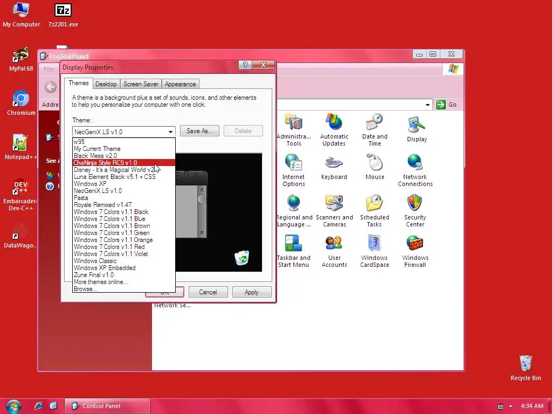Choose My Current Theme entry
Viewport: 552px width, 414px height.
click(123, 149)
